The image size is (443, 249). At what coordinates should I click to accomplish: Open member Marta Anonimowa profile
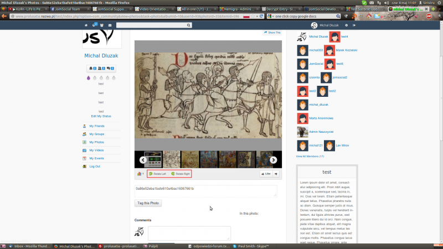click(x=321, y=118)
